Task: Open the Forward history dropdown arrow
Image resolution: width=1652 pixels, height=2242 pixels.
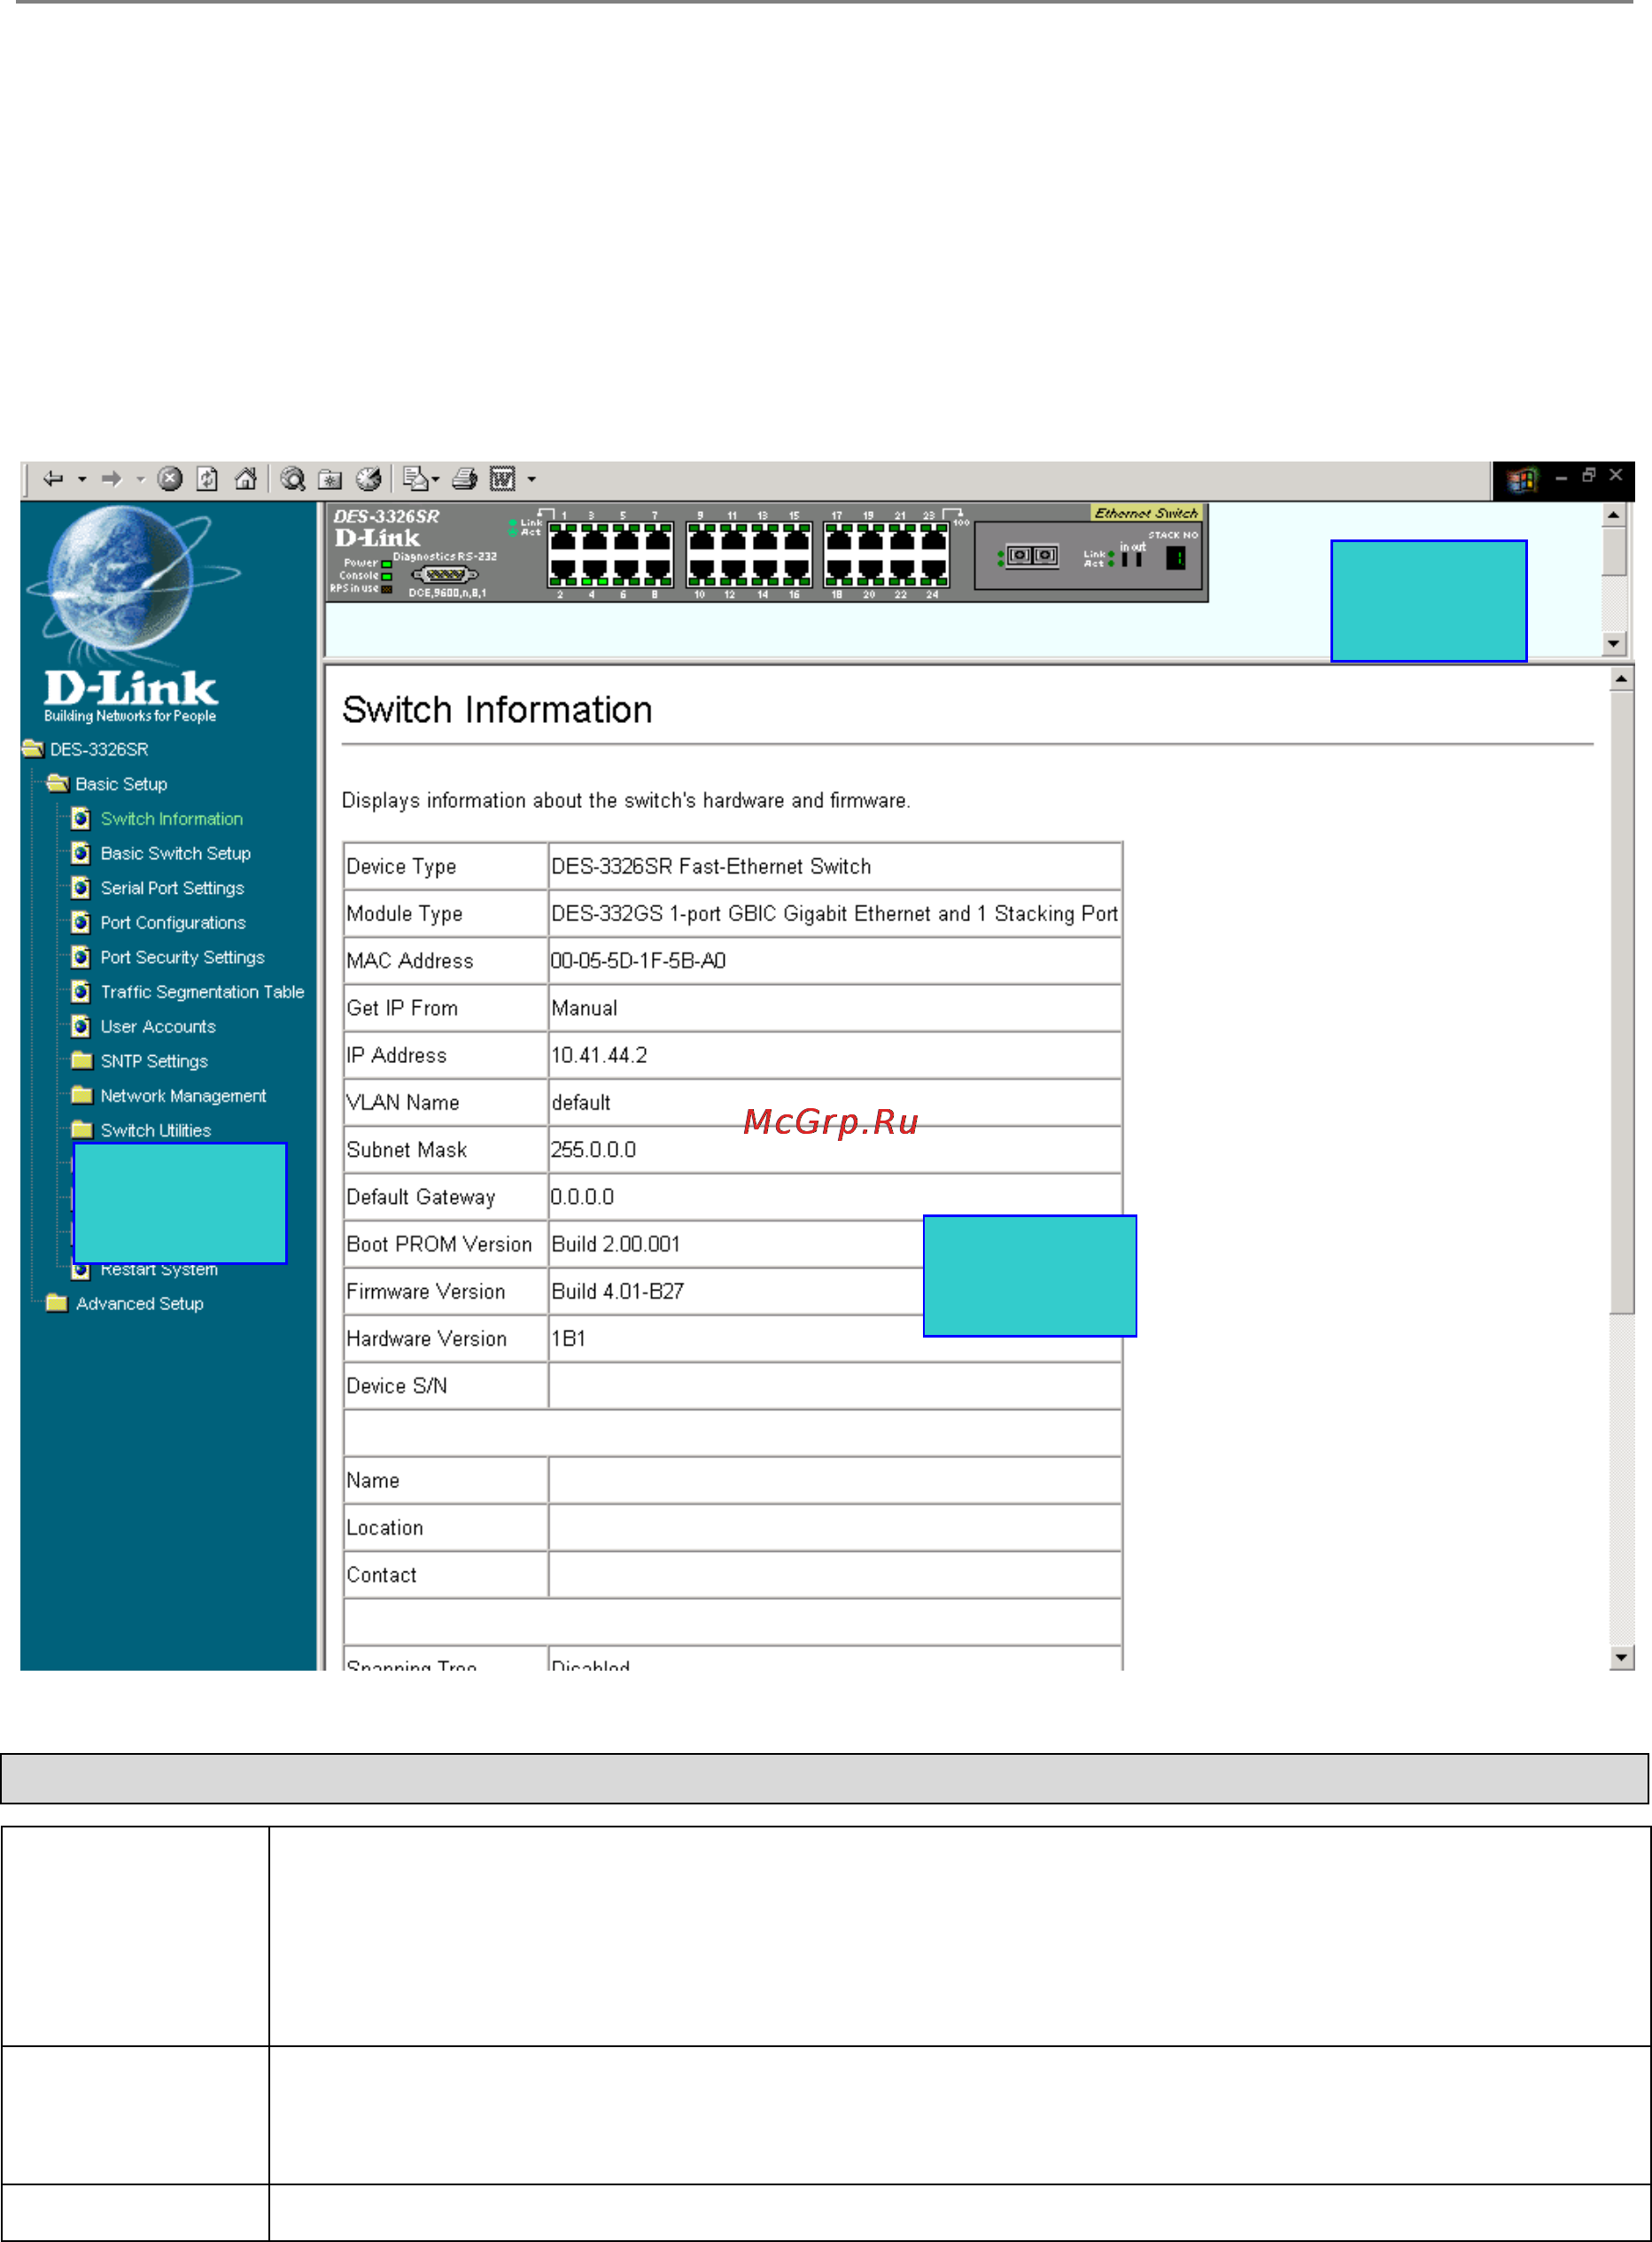Action: 140,480
